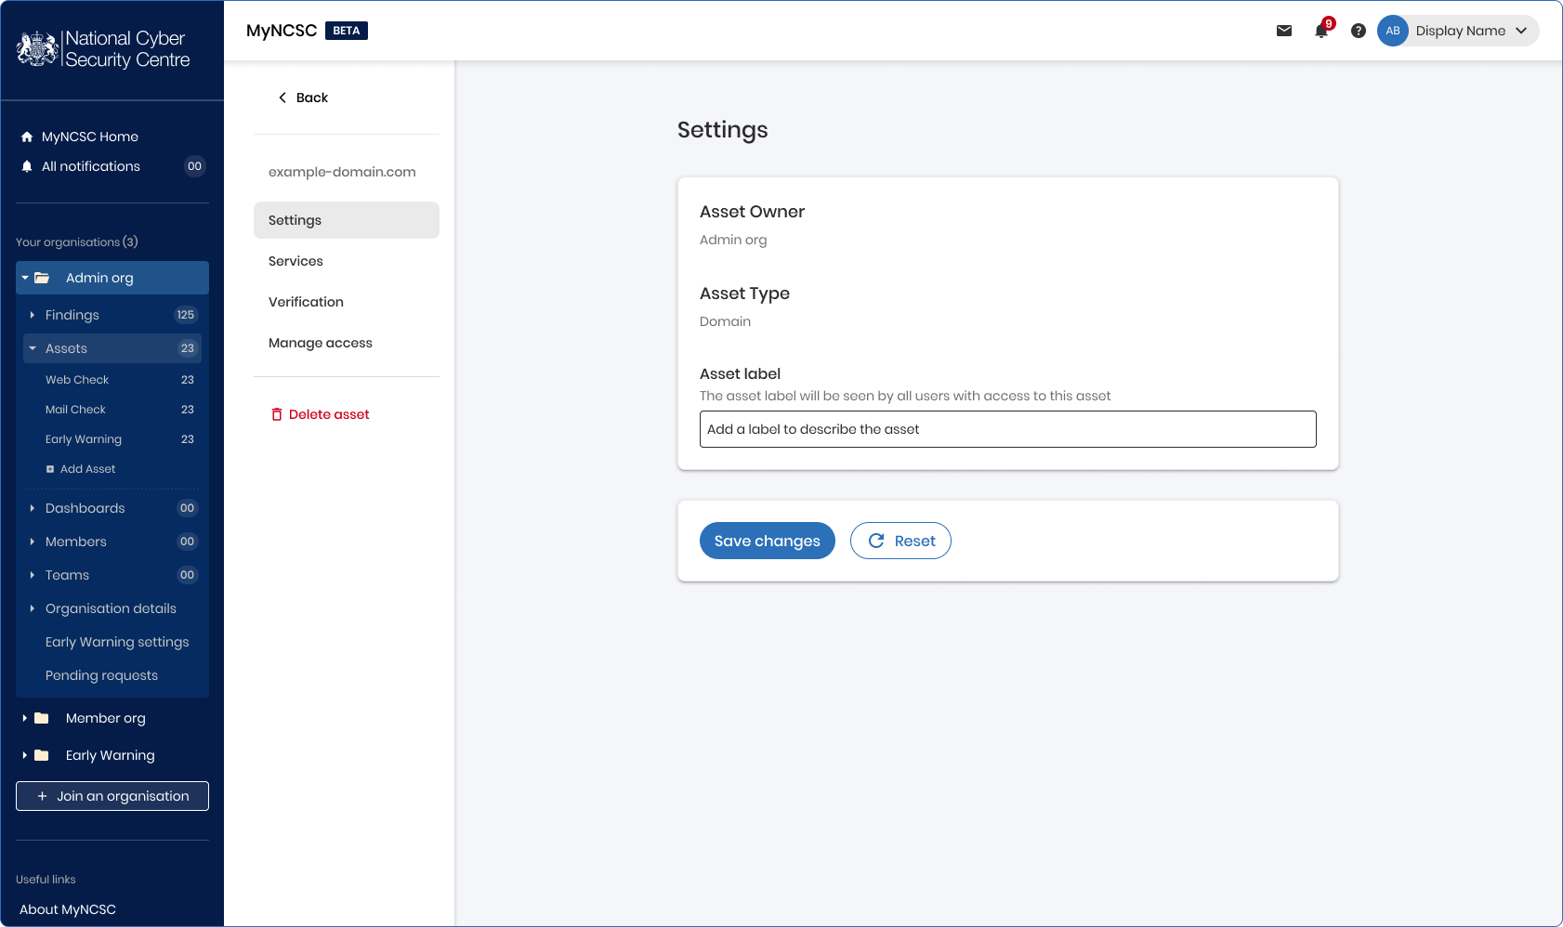Click the bell icon beside All notifications
Image resolution: width=1563 pixels, height=927 pixels.
(27, 166)
